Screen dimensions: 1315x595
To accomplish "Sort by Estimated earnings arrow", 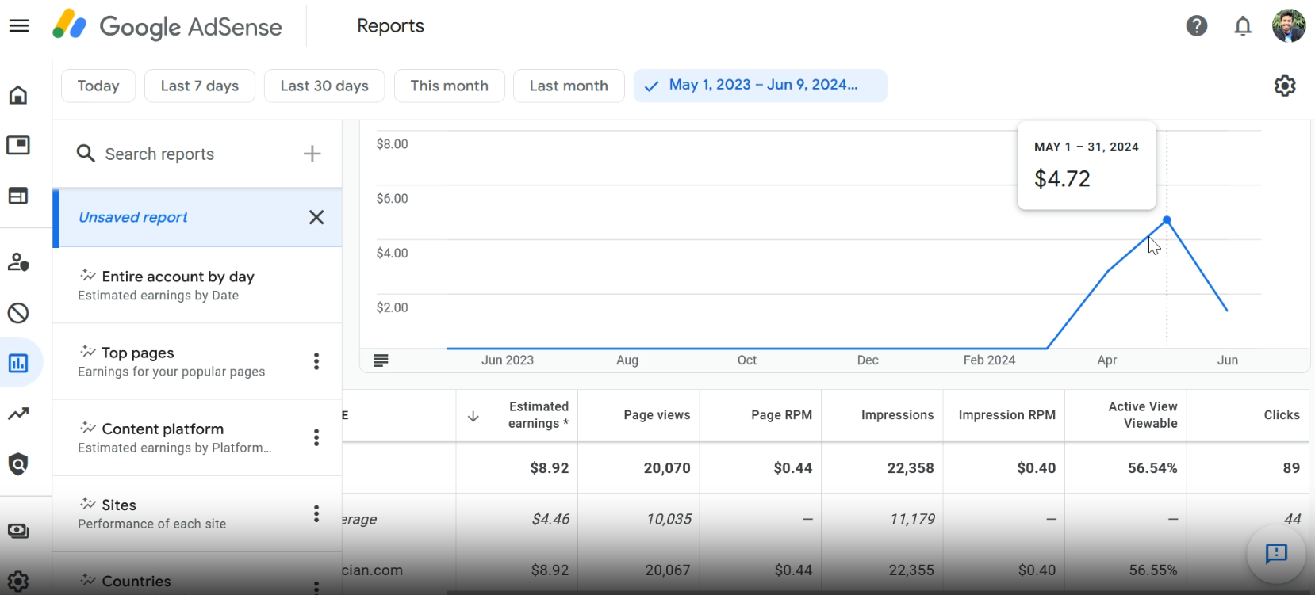I will (473, 416).
